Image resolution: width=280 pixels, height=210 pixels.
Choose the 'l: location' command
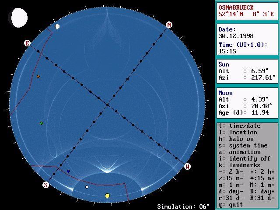[238, 132]
